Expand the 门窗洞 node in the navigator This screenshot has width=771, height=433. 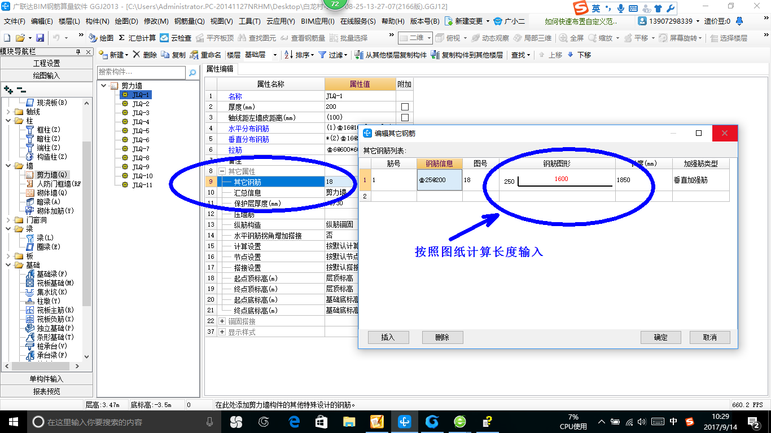coord(7,220)
